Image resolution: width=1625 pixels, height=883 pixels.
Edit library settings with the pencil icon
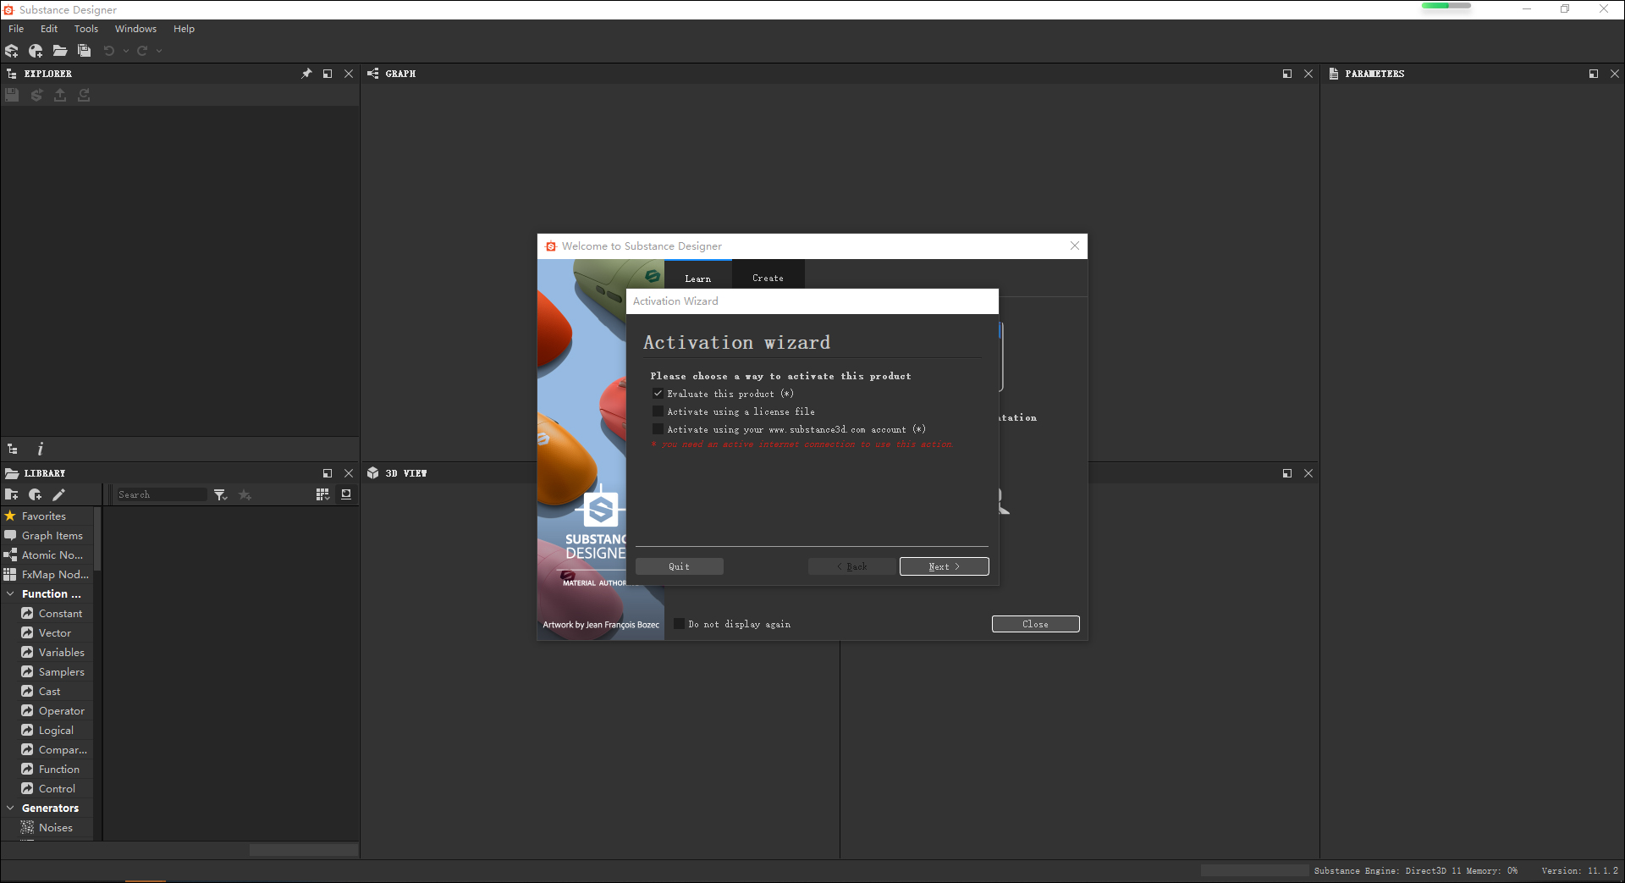click(58, 494)
